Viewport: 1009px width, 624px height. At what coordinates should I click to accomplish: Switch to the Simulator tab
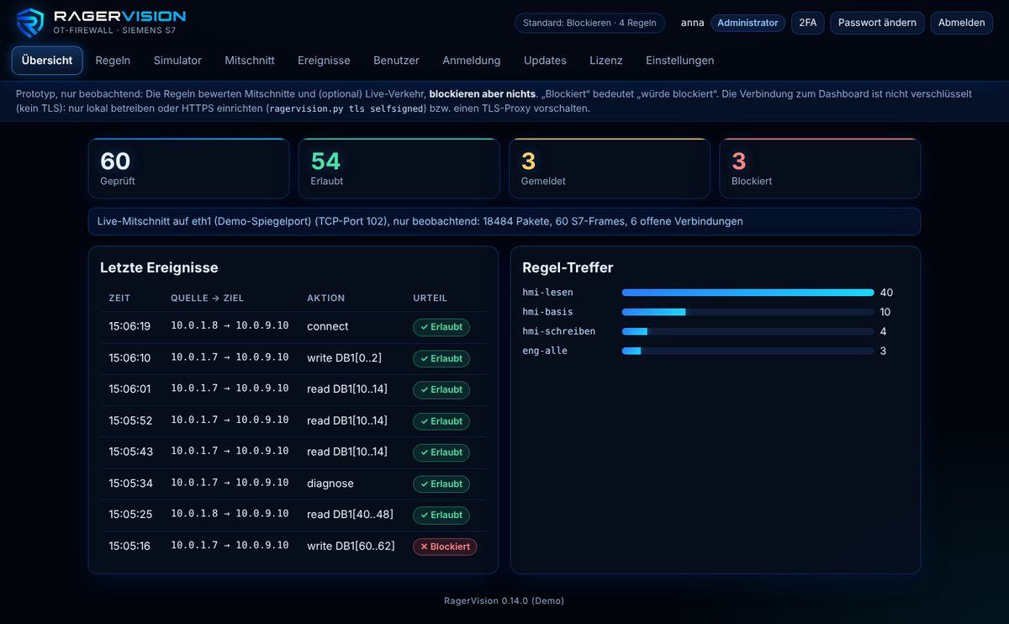(177, 61)
